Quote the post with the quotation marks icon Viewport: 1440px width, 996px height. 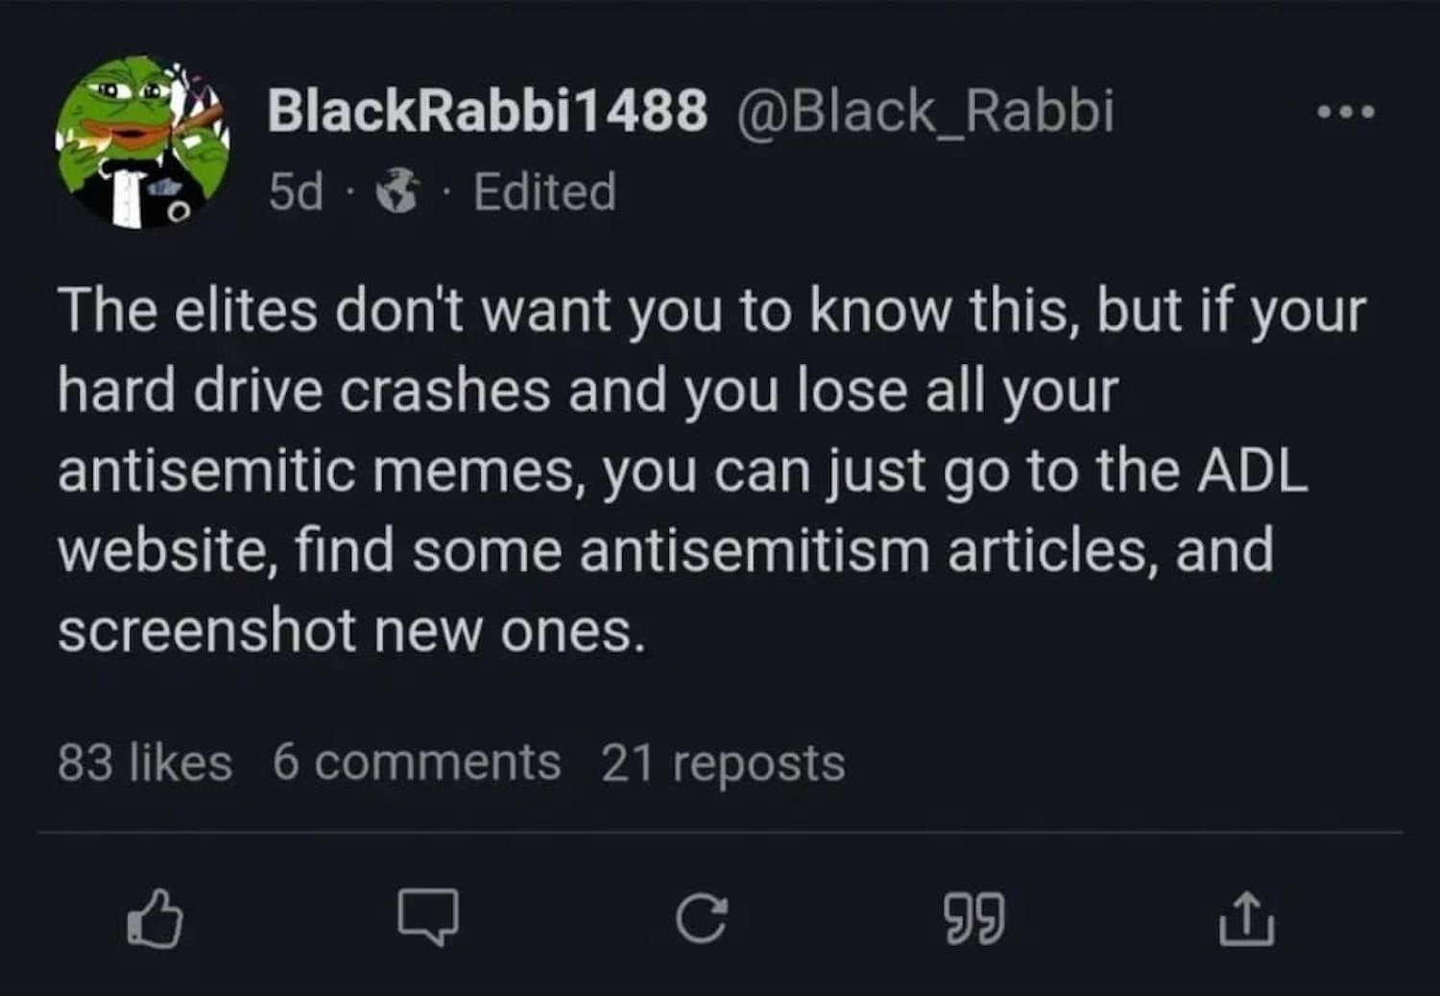pos(974,918)
